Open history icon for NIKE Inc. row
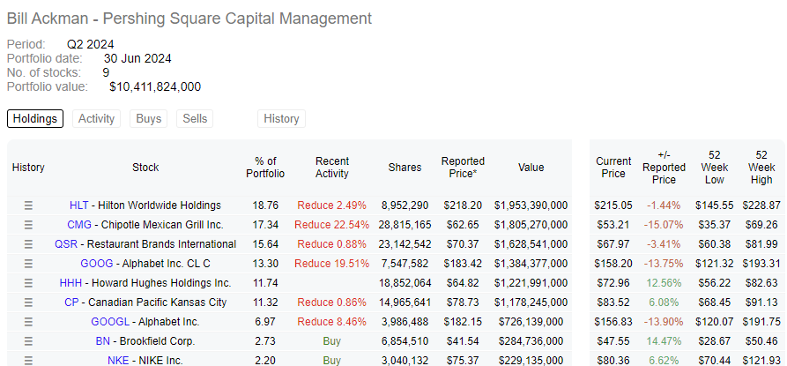The image size is (787, 366). [x=28, y=361]
